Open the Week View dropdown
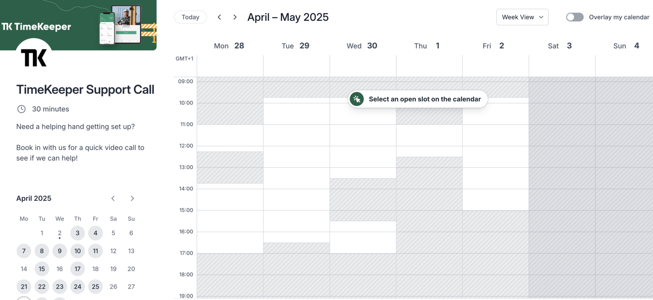653x300 pixels. 522,17
